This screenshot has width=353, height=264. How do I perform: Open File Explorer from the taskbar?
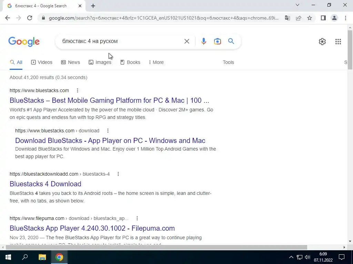point(42,257)
